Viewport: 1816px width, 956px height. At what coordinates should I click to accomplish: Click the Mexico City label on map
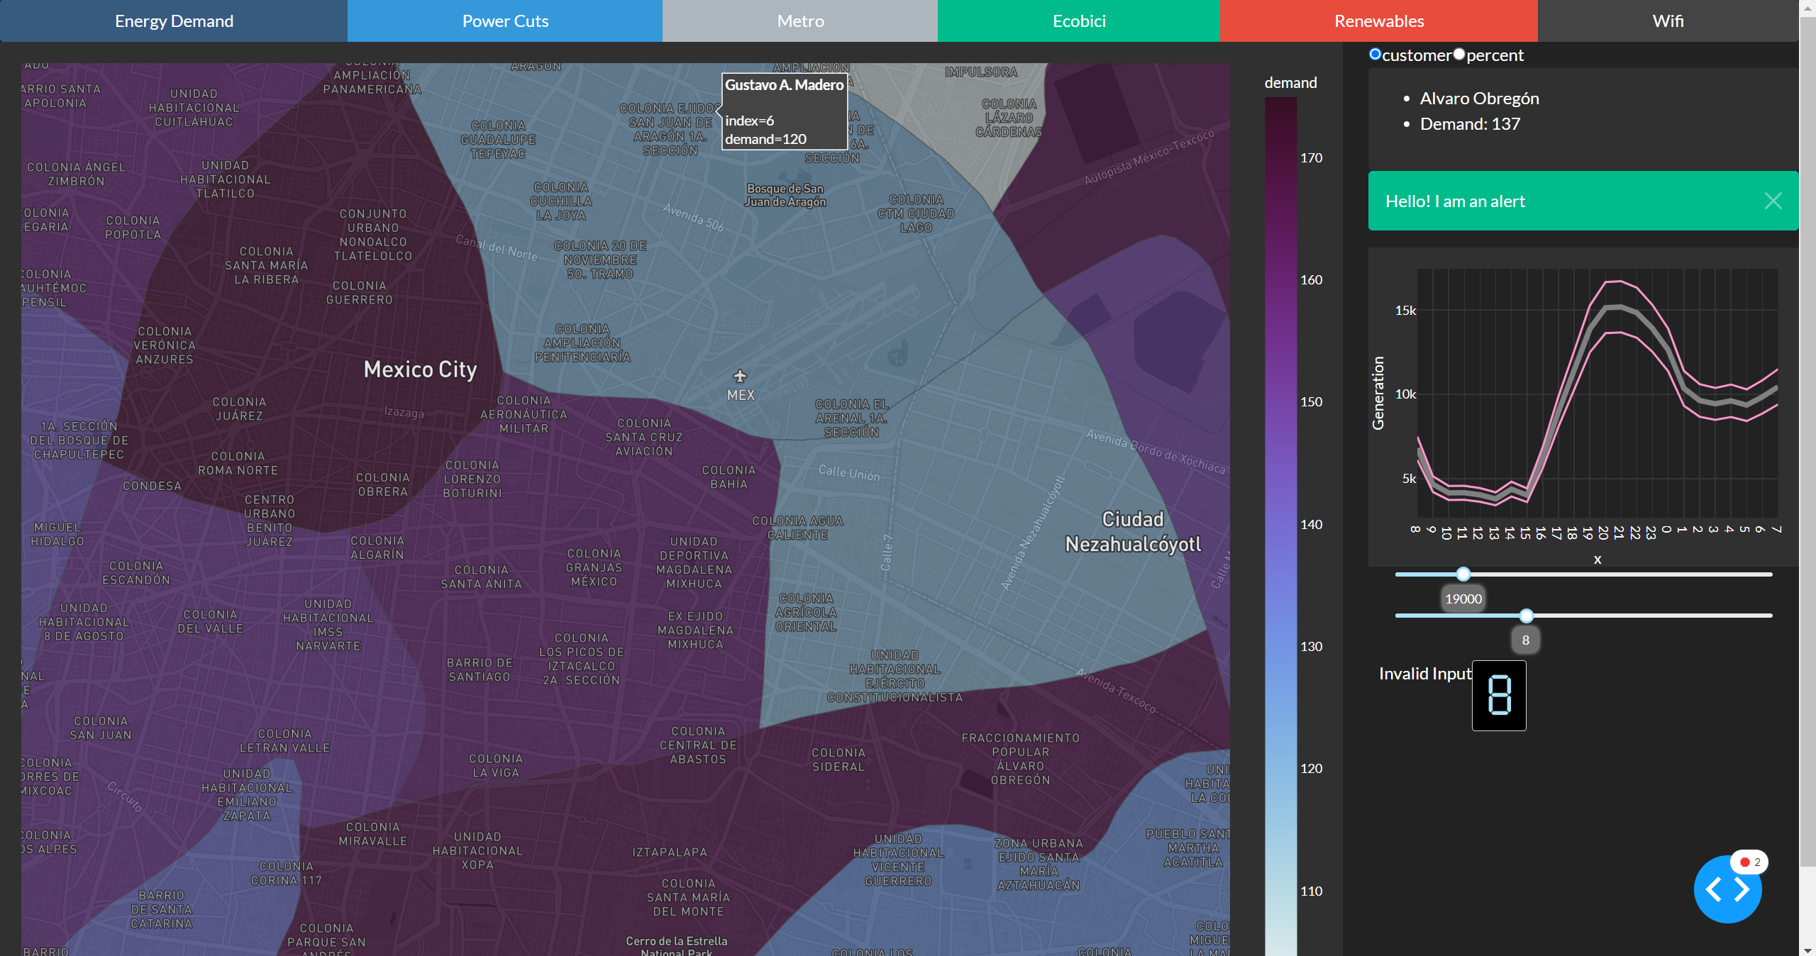[x=420, y=369]
